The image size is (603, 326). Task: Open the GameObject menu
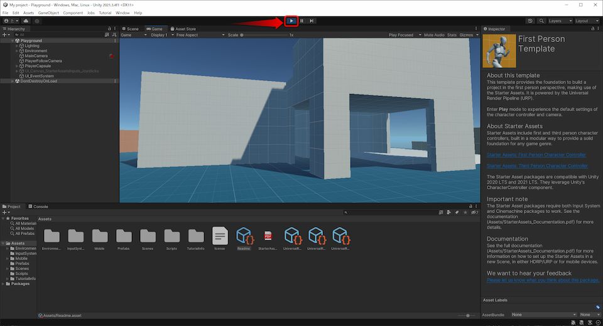point(48,13)
